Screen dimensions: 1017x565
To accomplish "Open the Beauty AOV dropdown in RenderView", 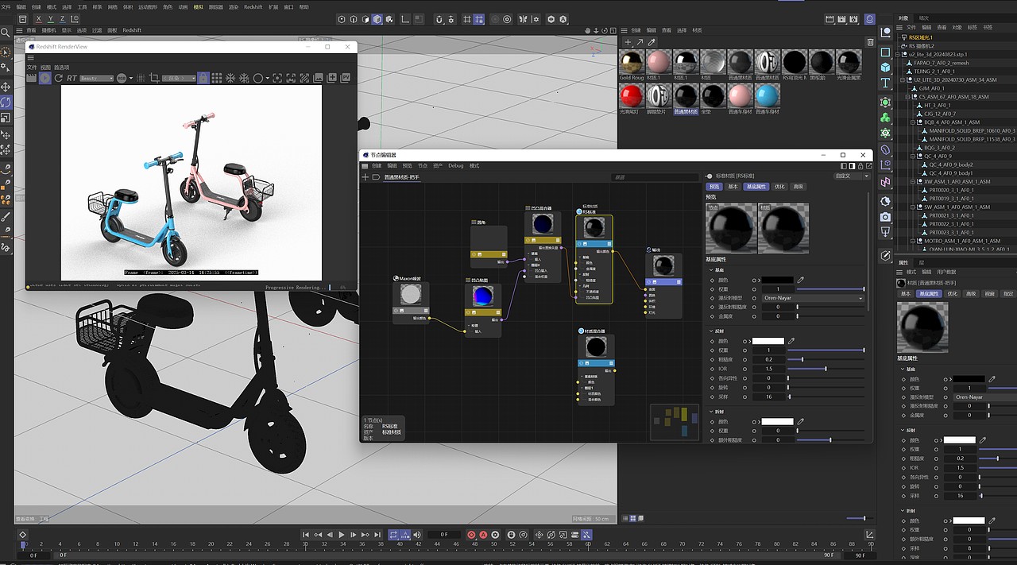I will (96, 79).
